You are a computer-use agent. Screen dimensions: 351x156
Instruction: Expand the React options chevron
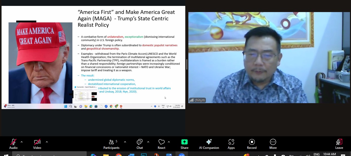click(x=169, y=142)
